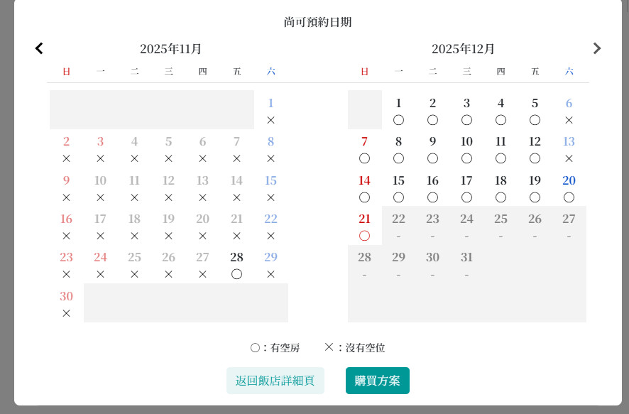Select December 15 Monday date
This screenshot has height=414, width=629.
tap(398, 180)
